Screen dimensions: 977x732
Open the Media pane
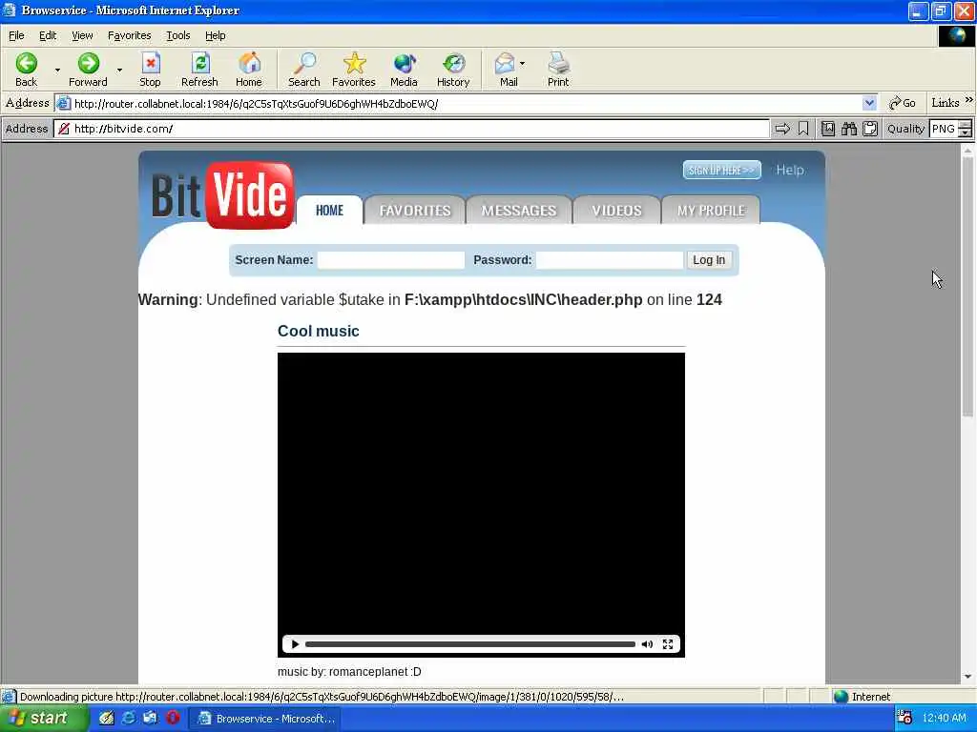pos(404,69)
